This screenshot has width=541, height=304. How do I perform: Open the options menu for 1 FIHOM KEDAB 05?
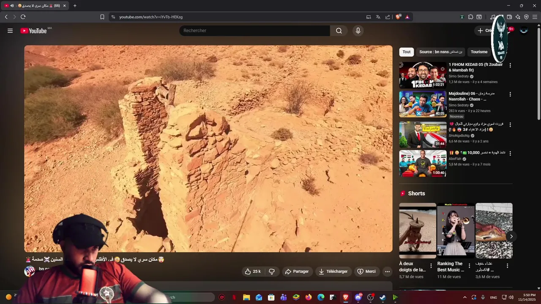(510, 65)
